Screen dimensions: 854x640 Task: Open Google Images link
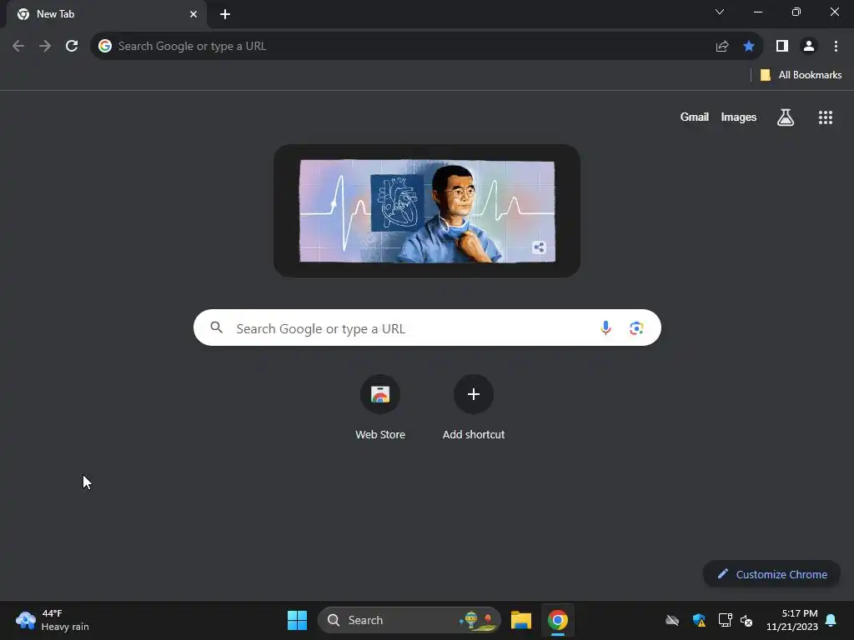point(739,117)
